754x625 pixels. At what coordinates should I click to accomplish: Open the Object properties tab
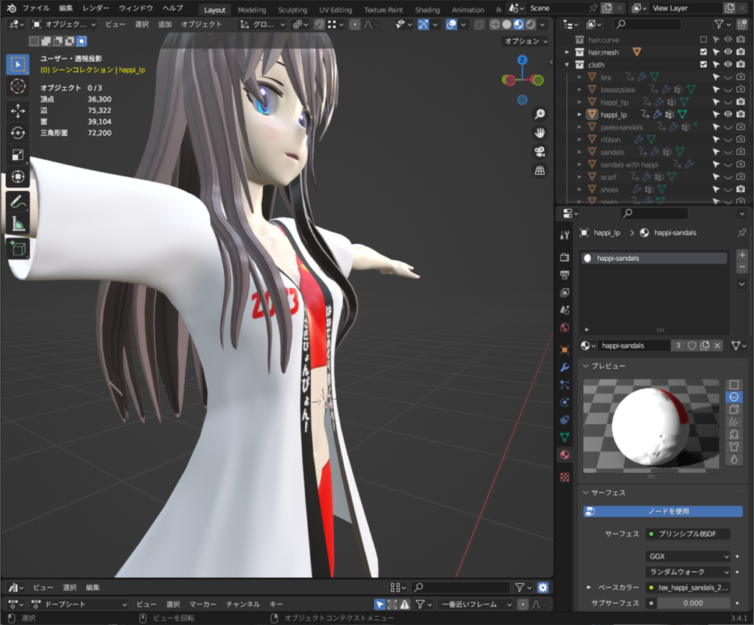coord(565,349)
